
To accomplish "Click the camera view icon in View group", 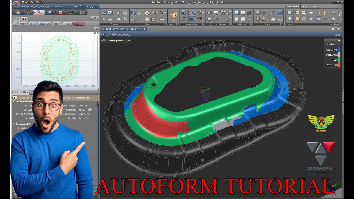I will point(154,13).
